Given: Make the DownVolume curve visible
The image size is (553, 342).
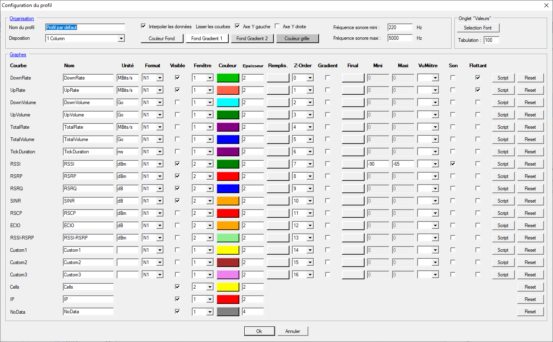Looking at the screenshot, I should [x=177, y=102].
